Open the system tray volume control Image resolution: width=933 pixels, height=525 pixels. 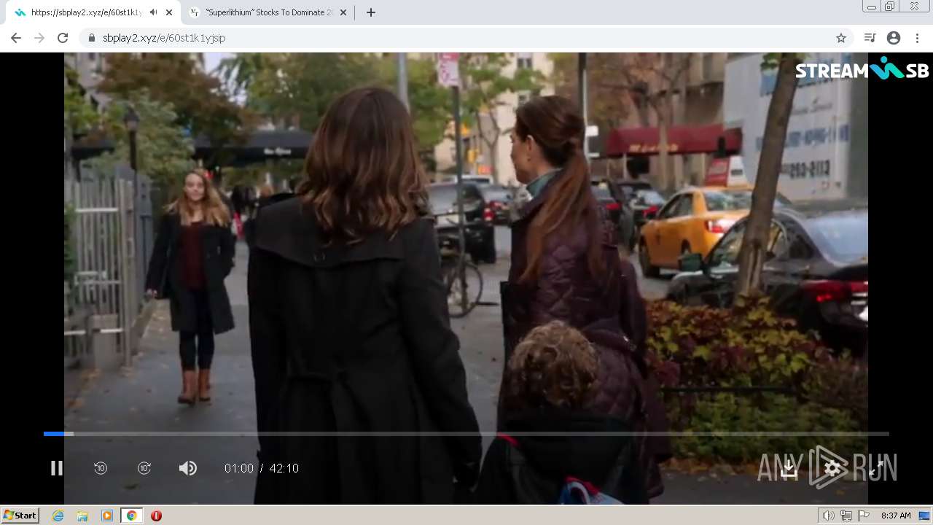[x=828, y=516]
